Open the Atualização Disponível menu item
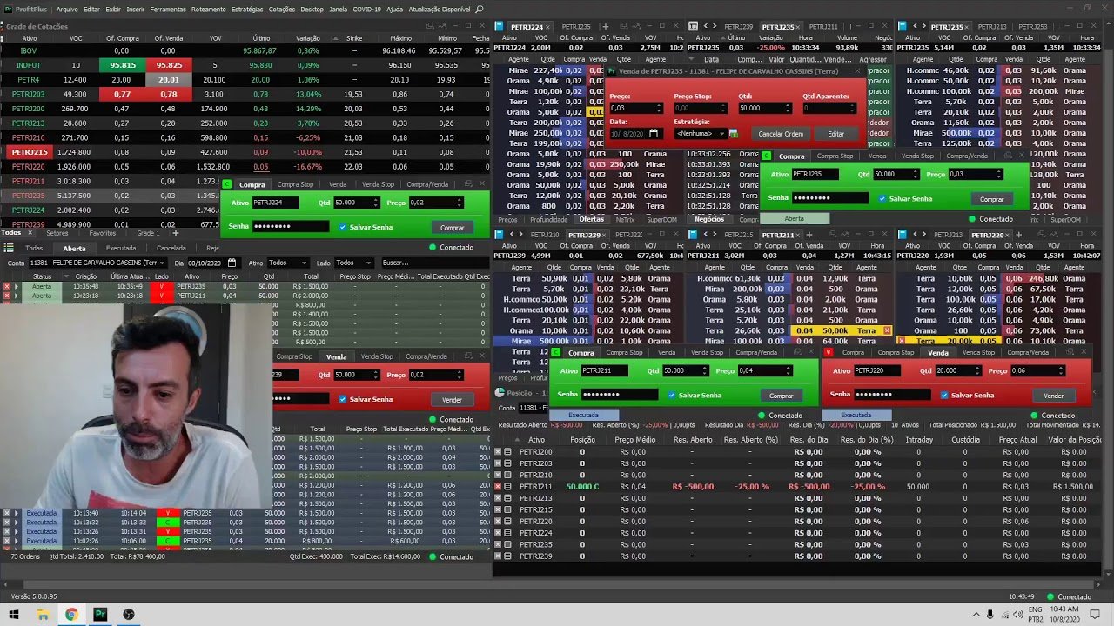Screen dimensions: 1114x626 coord(439,9)
